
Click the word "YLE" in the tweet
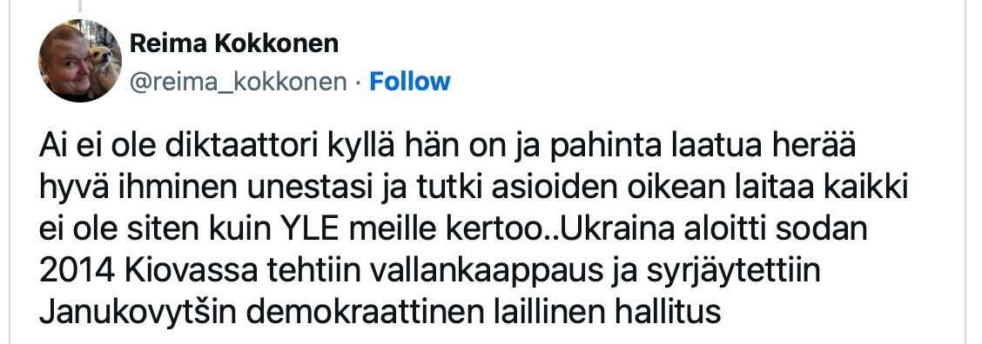[x=309, y=229]
